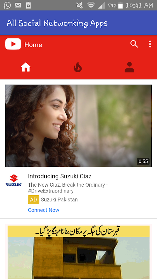
Task: Tap the Wi-Fi status icon
Action: click(91, 5)
